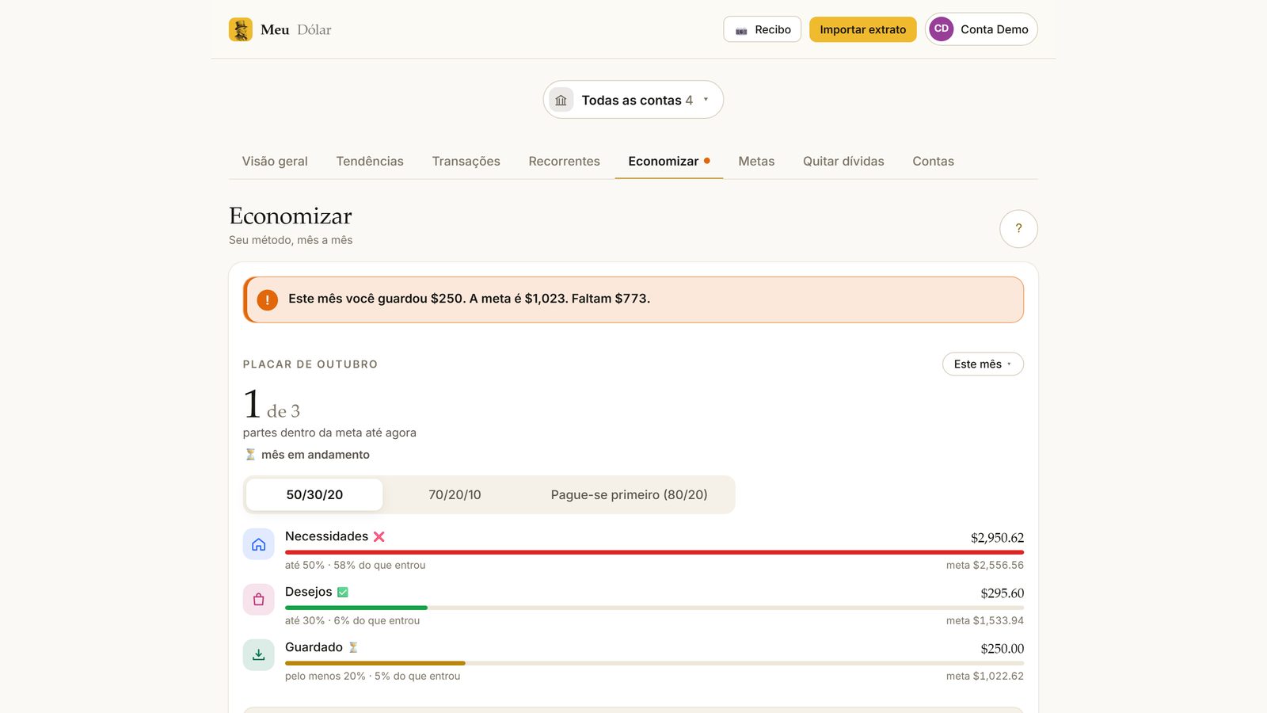Click the meta $1,533.94 value

point(985,620)
